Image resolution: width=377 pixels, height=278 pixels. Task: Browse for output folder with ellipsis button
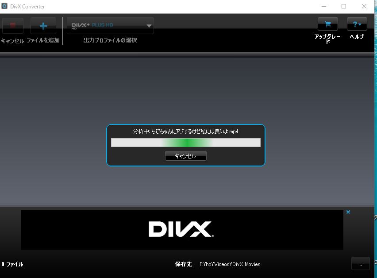tap(361, 263)
